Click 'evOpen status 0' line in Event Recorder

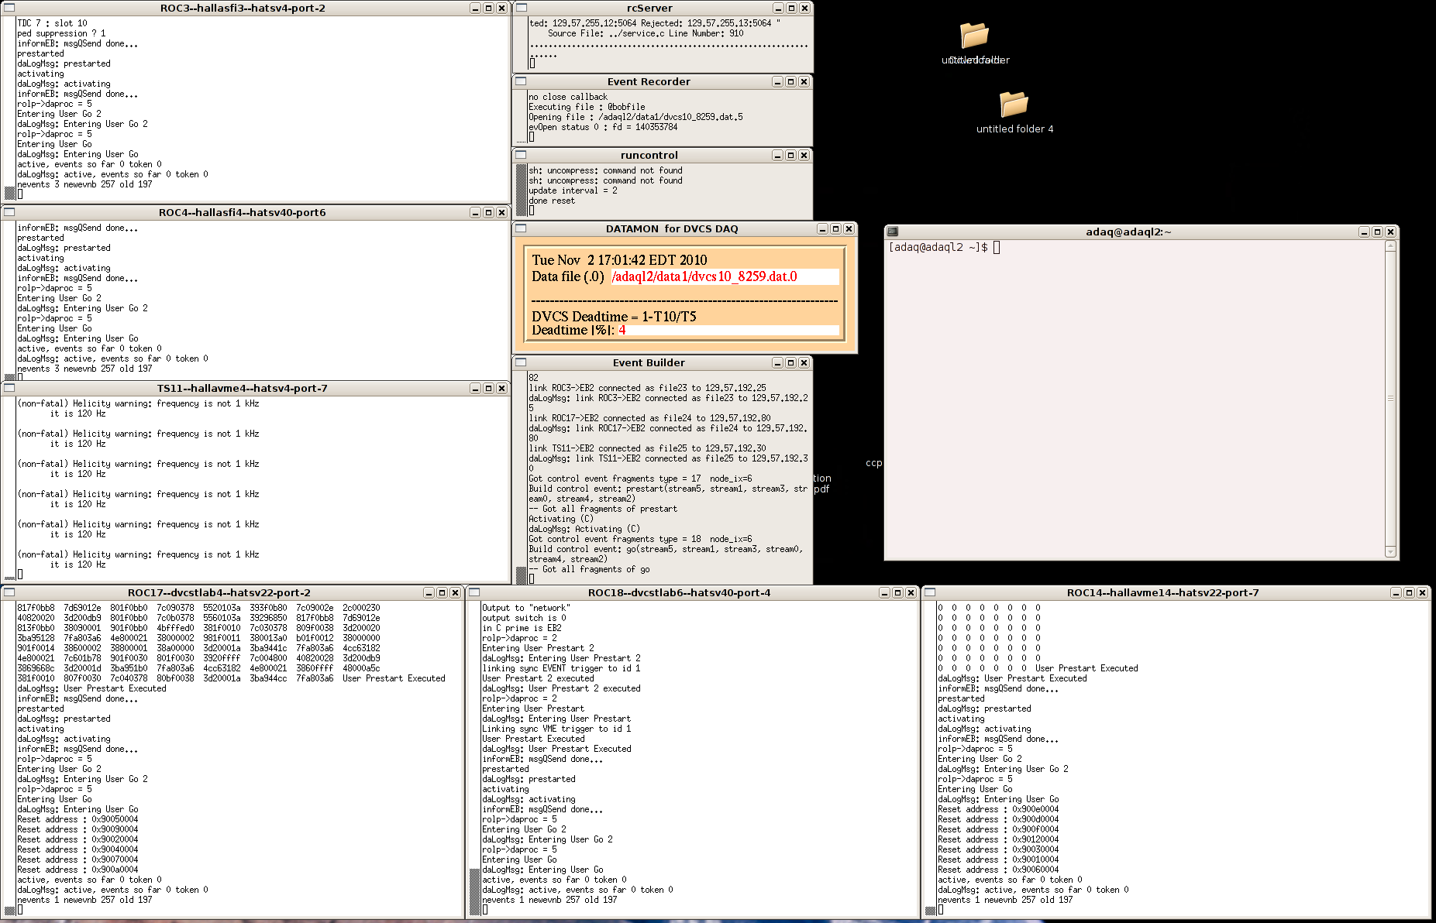coord(603,127)
